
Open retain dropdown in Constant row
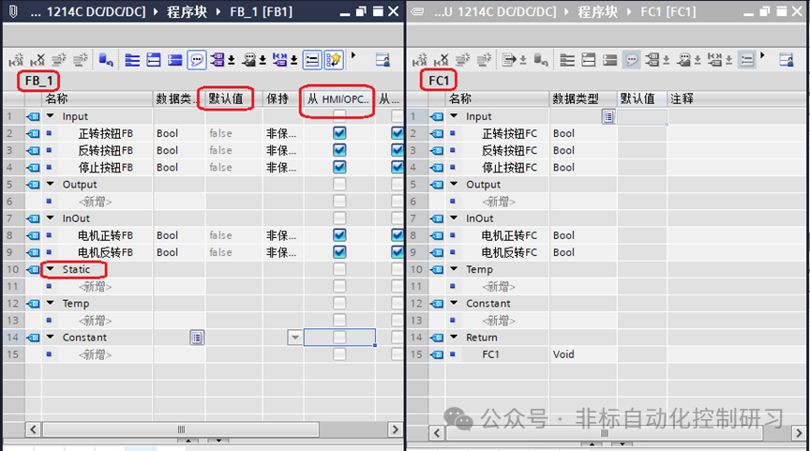coord(294,338)
